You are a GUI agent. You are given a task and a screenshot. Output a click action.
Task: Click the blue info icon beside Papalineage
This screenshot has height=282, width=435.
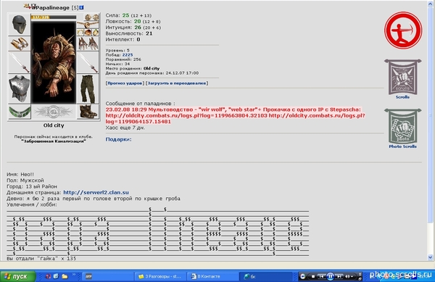click(81, 8)
